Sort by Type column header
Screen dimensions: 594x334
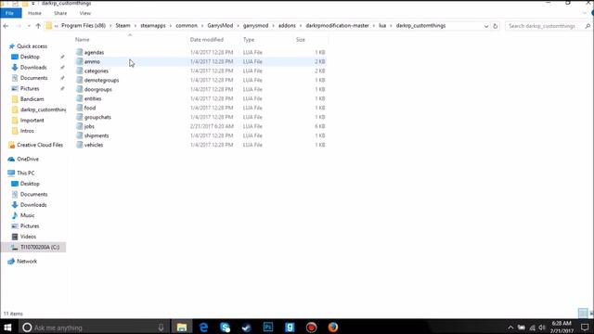pyautogui.click(x=249, y=40)
